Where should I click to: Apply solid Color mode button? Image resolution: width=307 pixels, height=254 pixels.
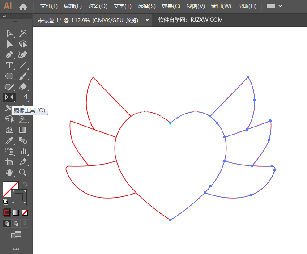pyautogui.click(x=7, y=212)
